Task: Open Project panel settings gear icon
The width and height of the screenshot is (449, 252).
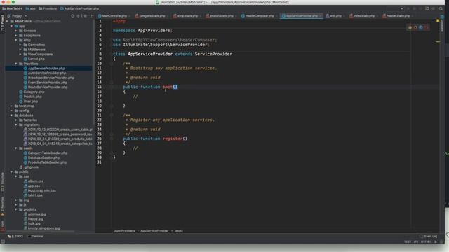Action: coord(86,16)
